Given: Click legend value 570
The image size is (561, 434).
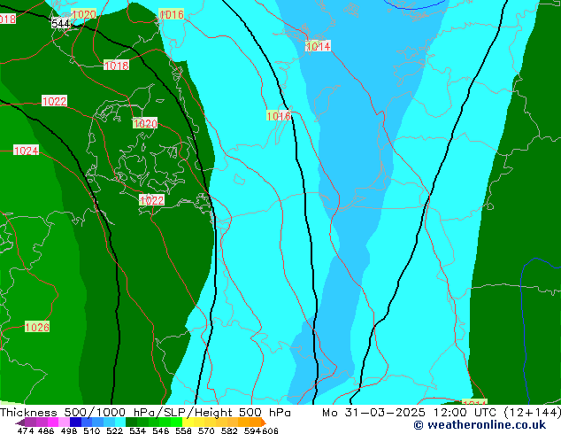Looking at the screenshot, I should pyautogui.click(x=206, y=430).
